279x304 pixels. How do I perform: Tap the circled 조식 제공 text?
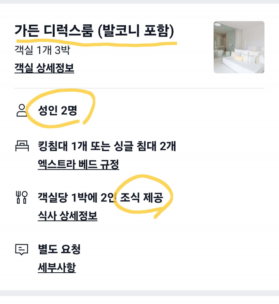click(142, 197)
